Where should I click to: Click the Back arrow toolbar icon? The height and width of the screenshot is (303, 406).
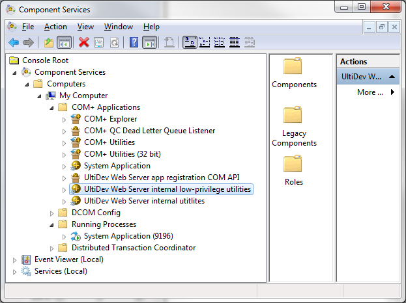coord(14,42)
